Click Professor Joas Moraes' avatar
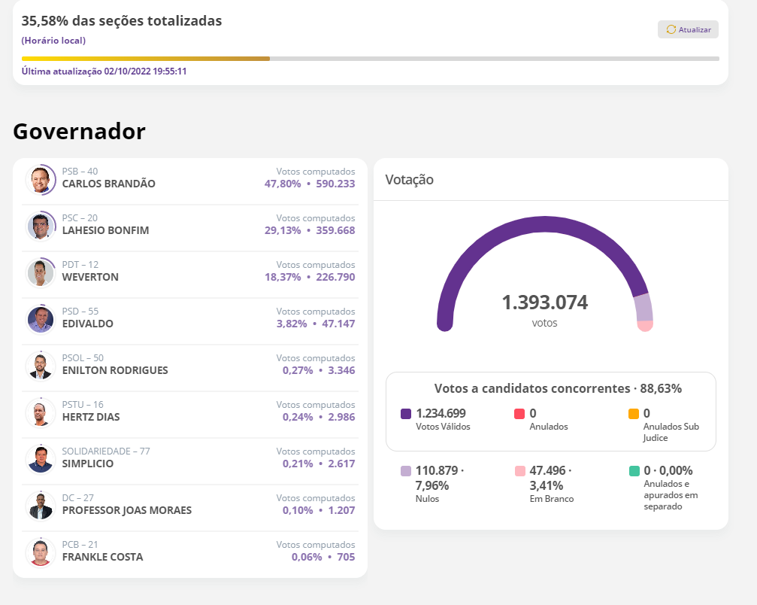This screenshot has height=605, width=757. (x=41, y=506)
